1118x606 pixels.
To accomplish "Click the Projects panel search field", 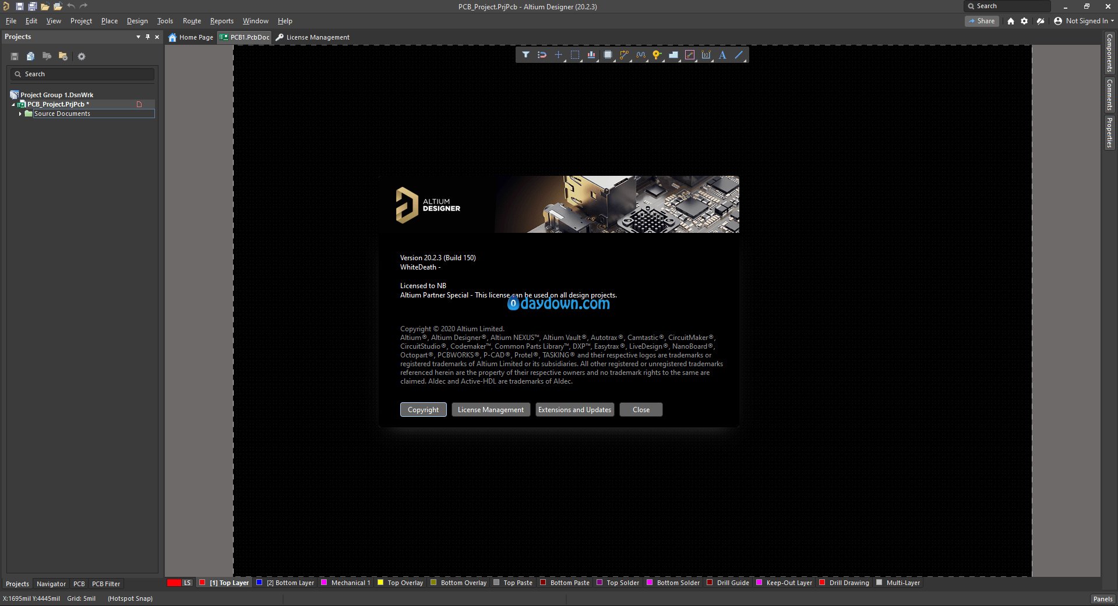I will (82, 74).
